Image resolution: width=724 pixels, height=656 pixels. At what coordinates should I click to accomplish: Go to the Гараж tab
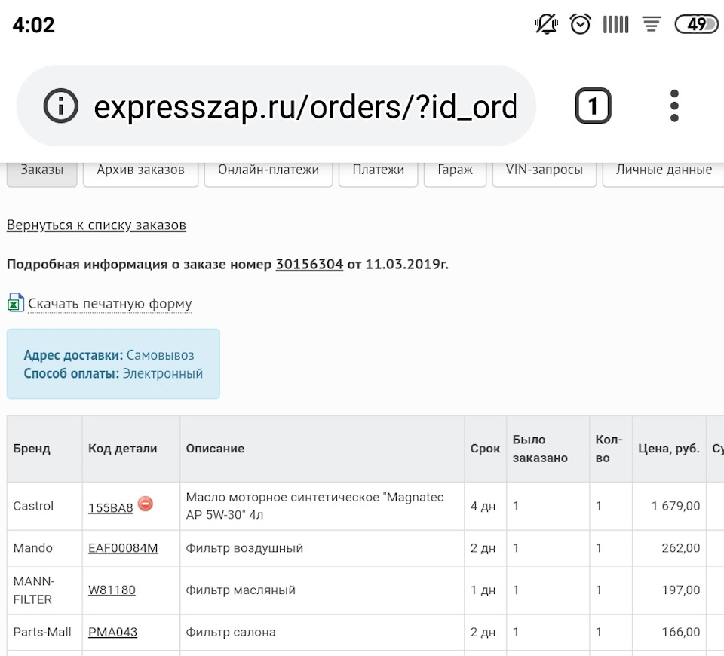point(455,170)
